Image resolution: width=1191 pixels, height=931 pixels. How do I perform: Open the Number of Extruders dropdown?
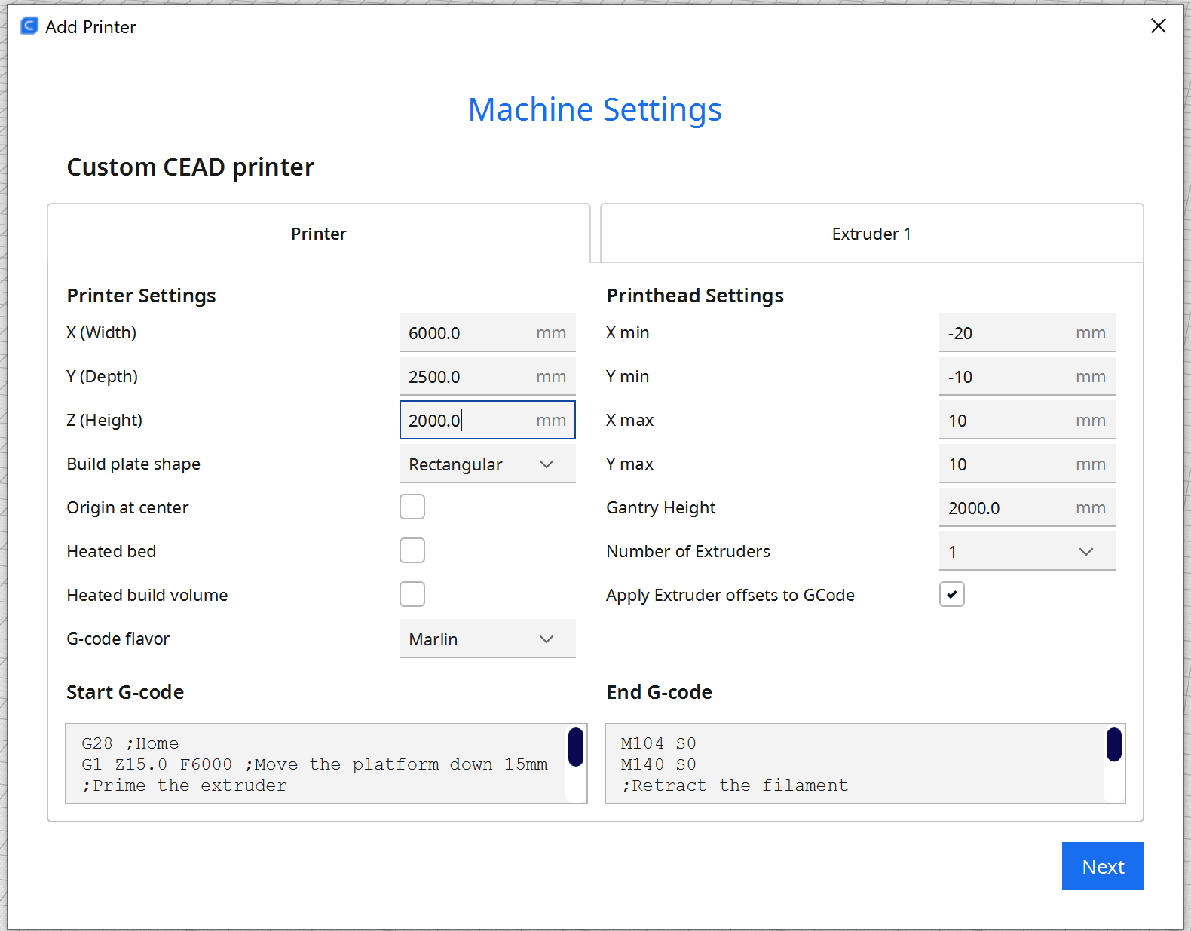[x=1026, y=552]
